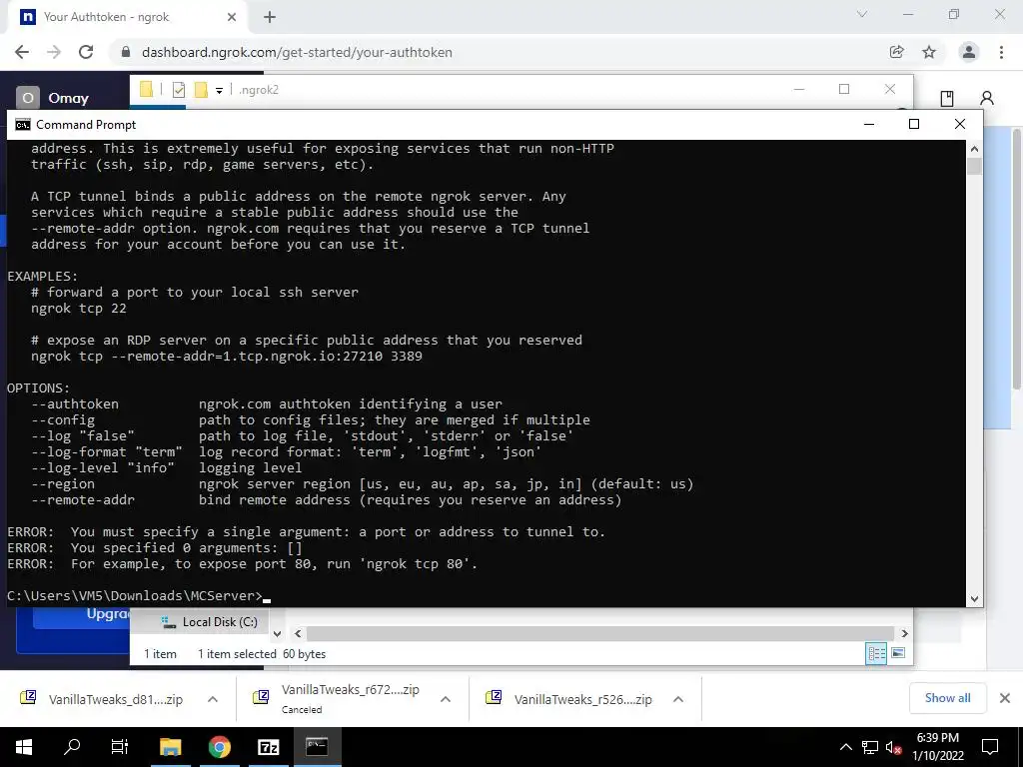Click the Explorer properties checkmark icon
This screenshot has width=1023, height=767.
tap(178, 89)
